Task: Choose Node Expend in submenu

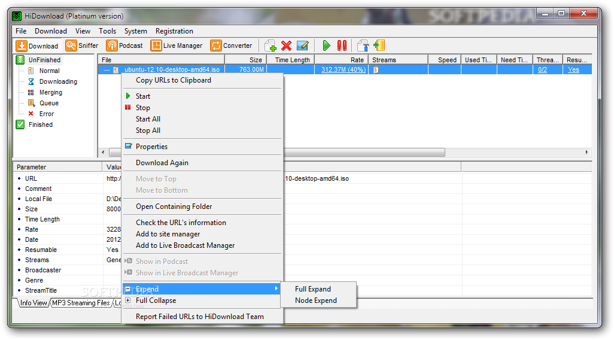Action: click(318, 300)
